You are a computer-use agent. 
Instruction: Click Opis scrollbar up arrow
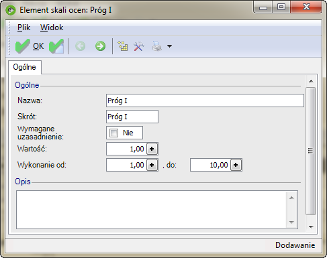(291, 198)
